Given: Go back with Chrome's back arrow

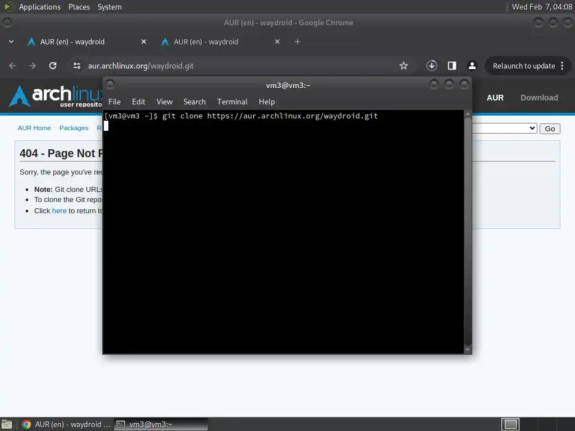Looking at the screenshot, I should tap(12, 66).
